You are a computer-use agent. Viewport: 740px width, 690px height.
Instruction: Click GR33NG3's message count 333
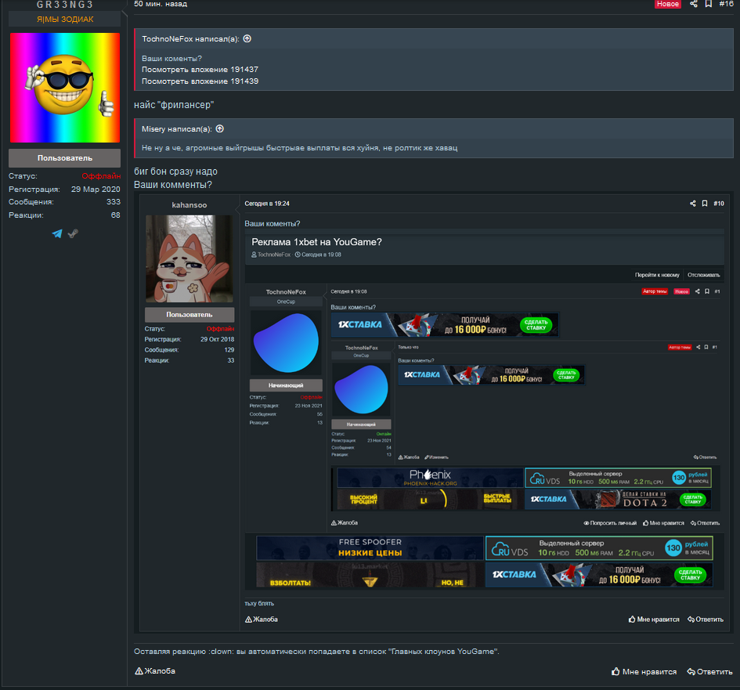point(113,202)
